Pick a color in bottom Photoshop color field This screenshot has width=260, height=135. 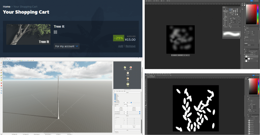[253, 86]
